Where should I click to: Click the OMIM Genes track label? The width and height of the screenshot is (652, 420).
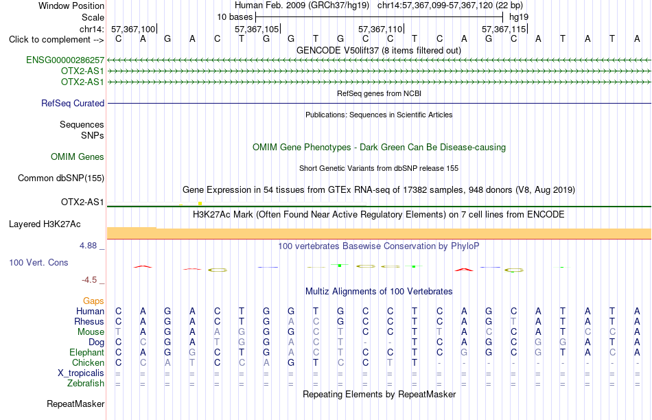pyautogui.click(x=78, y=156)
